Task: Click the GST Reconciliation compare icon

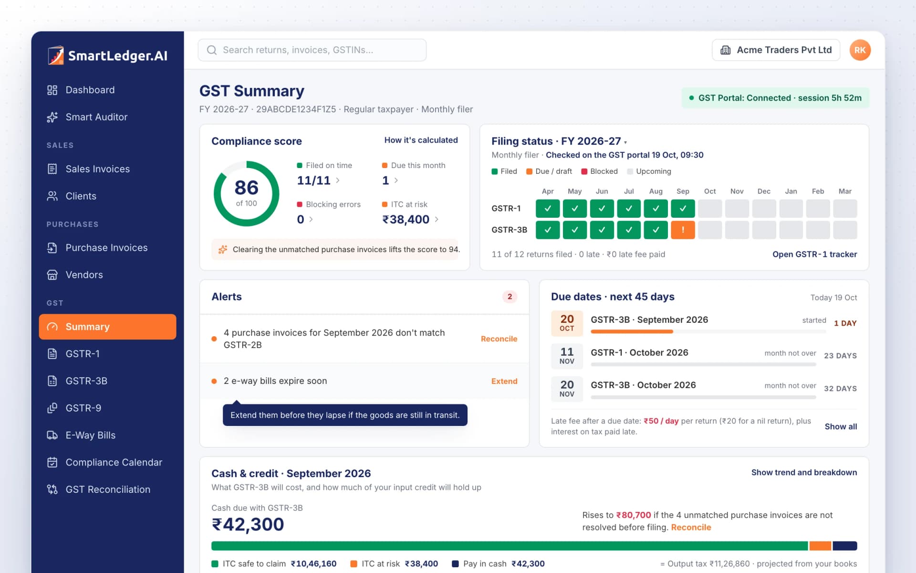Action: point(52,489)
